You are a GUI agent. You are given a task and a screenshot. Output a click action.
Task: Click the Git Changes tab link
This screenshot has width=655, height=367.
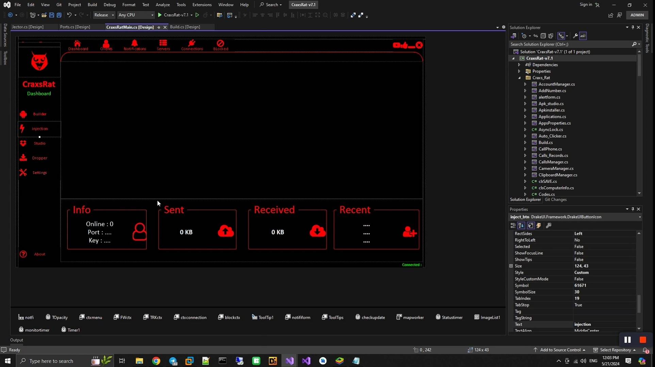pyautogui.click(x=555, y=199)
